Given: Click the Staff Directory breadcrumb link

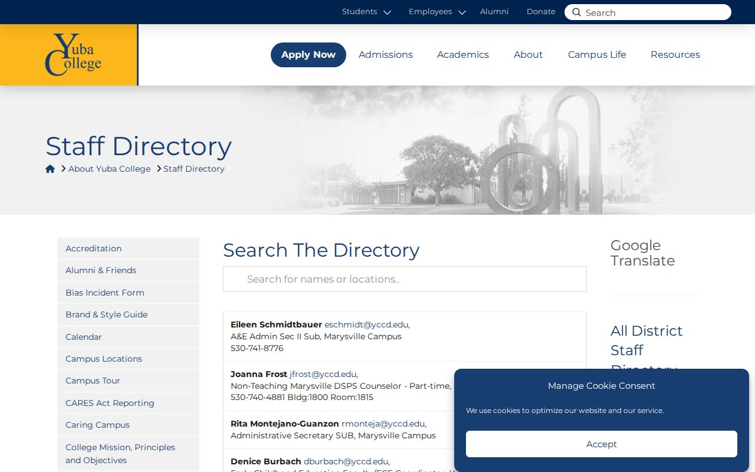Looking at the screenshot, I should click(194, 169).
